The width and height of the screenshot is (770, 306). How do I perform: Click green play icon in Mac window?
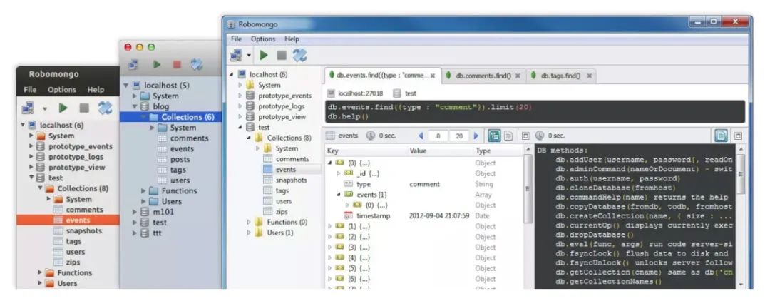click(x=156, y=65)
